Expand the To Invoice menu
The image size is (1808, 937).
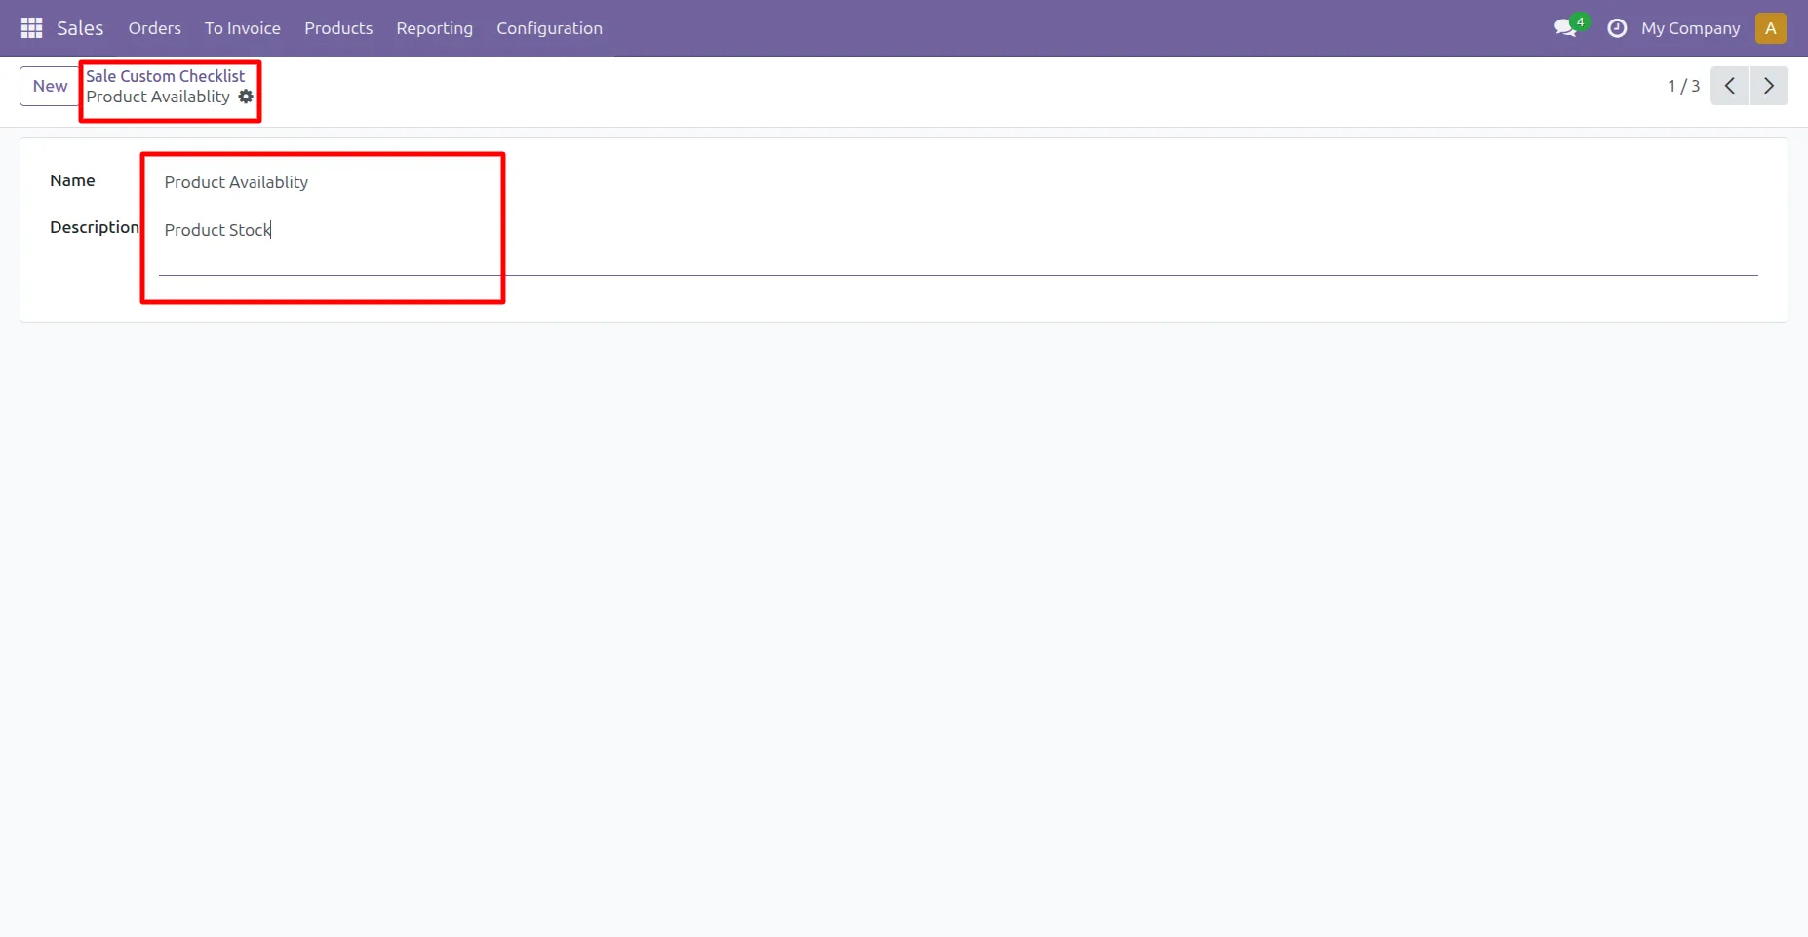click(x=242, y=28)
